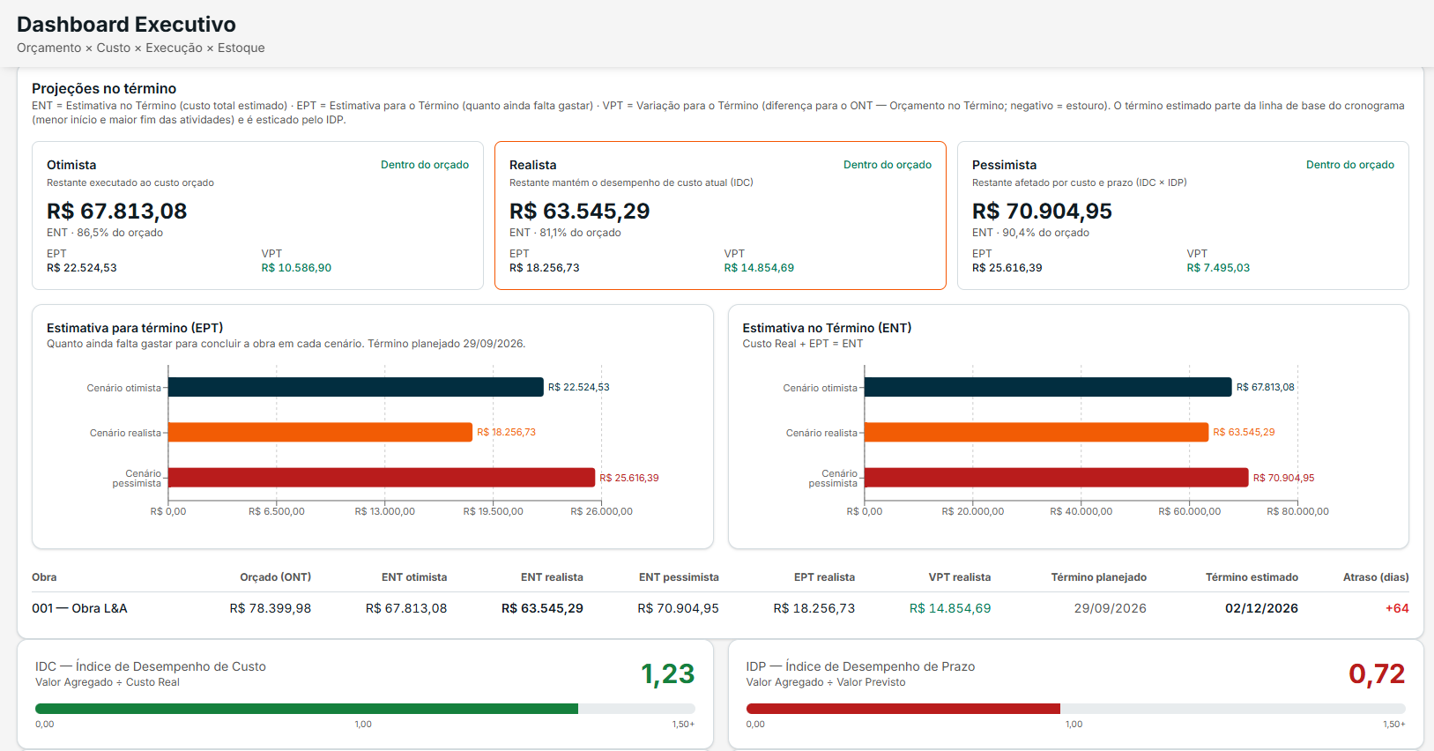This screenshot has width=1434, height=751.
Task: Click the Projeções no término heading
Action: (x=104, y=88)
